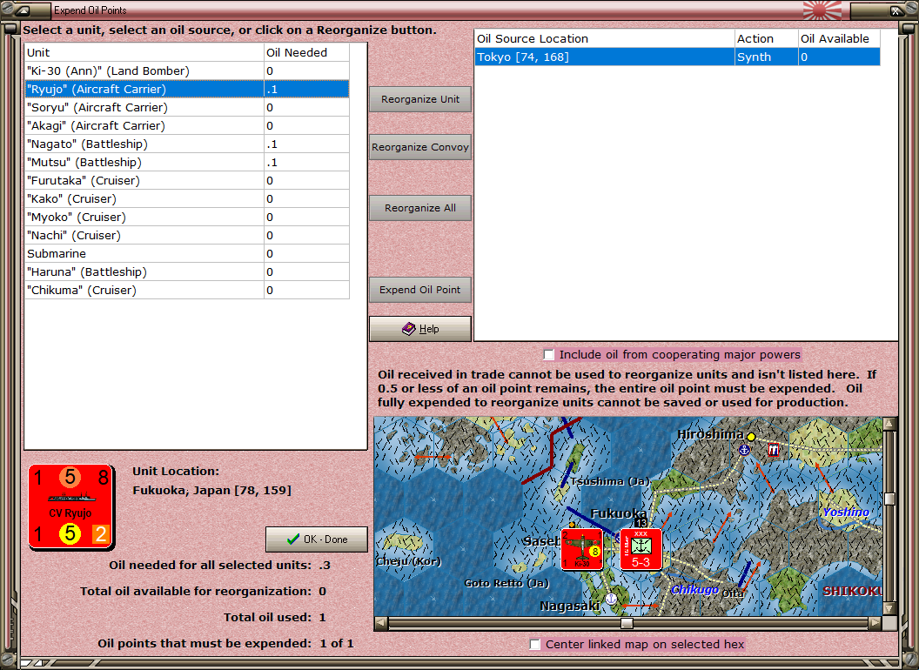This screenshot has width=919, height=670.
Task: Select "Myoko" (Cruiser) row
Action: pos(187,217)
